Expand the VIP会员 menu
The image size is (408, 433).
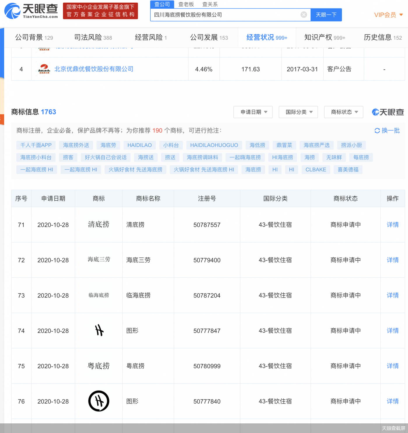(388, 15)
